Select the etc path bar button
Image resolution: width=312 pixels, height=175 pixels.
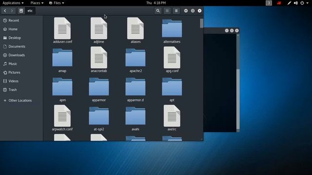[30, 11]
